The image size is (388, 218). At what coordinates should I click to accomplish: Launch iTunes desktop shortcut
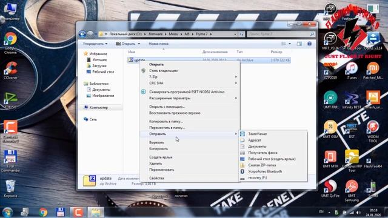tap(352, 71)
